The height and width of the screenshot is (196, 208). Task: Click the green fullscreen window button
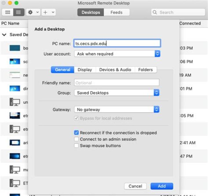click(16, 3)
